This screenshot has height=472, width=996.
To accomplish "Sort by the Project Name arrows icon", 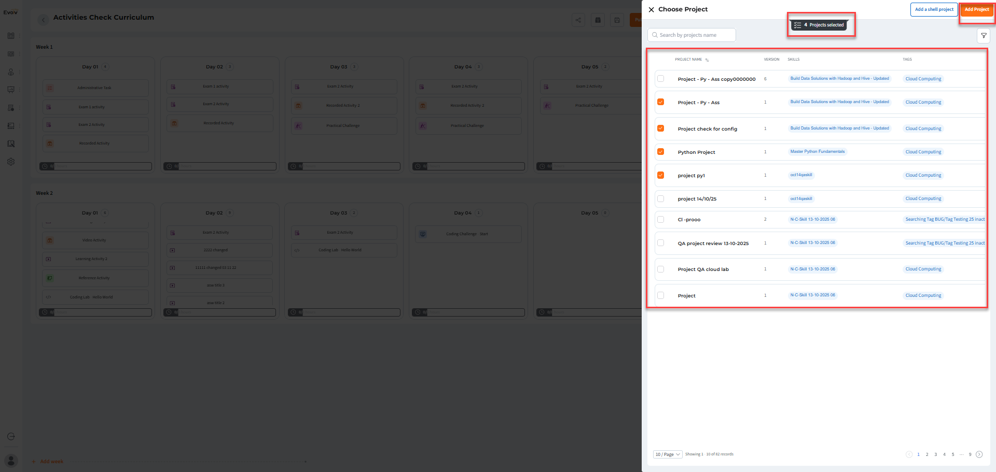I will click(707, 60).
